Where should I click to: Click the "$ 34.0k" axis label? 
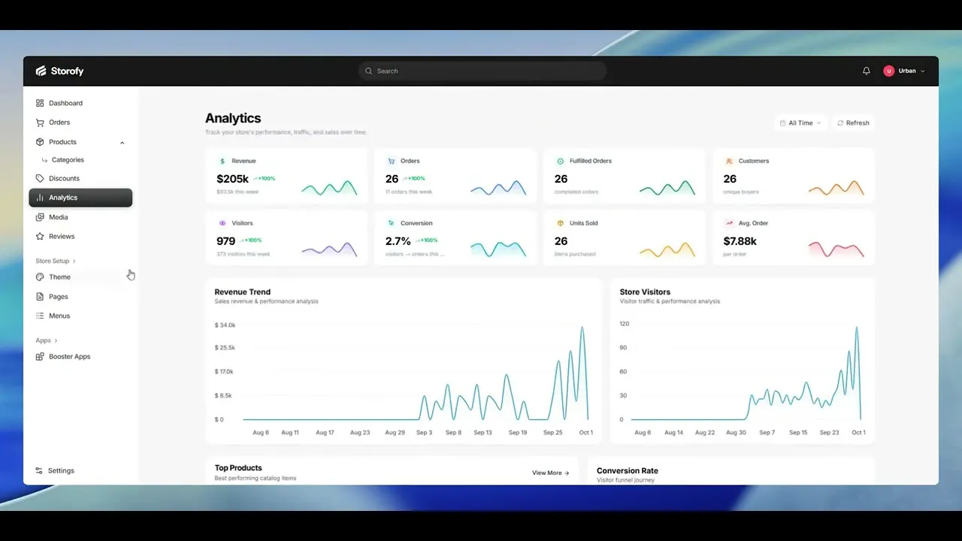(x=225, y=325)
